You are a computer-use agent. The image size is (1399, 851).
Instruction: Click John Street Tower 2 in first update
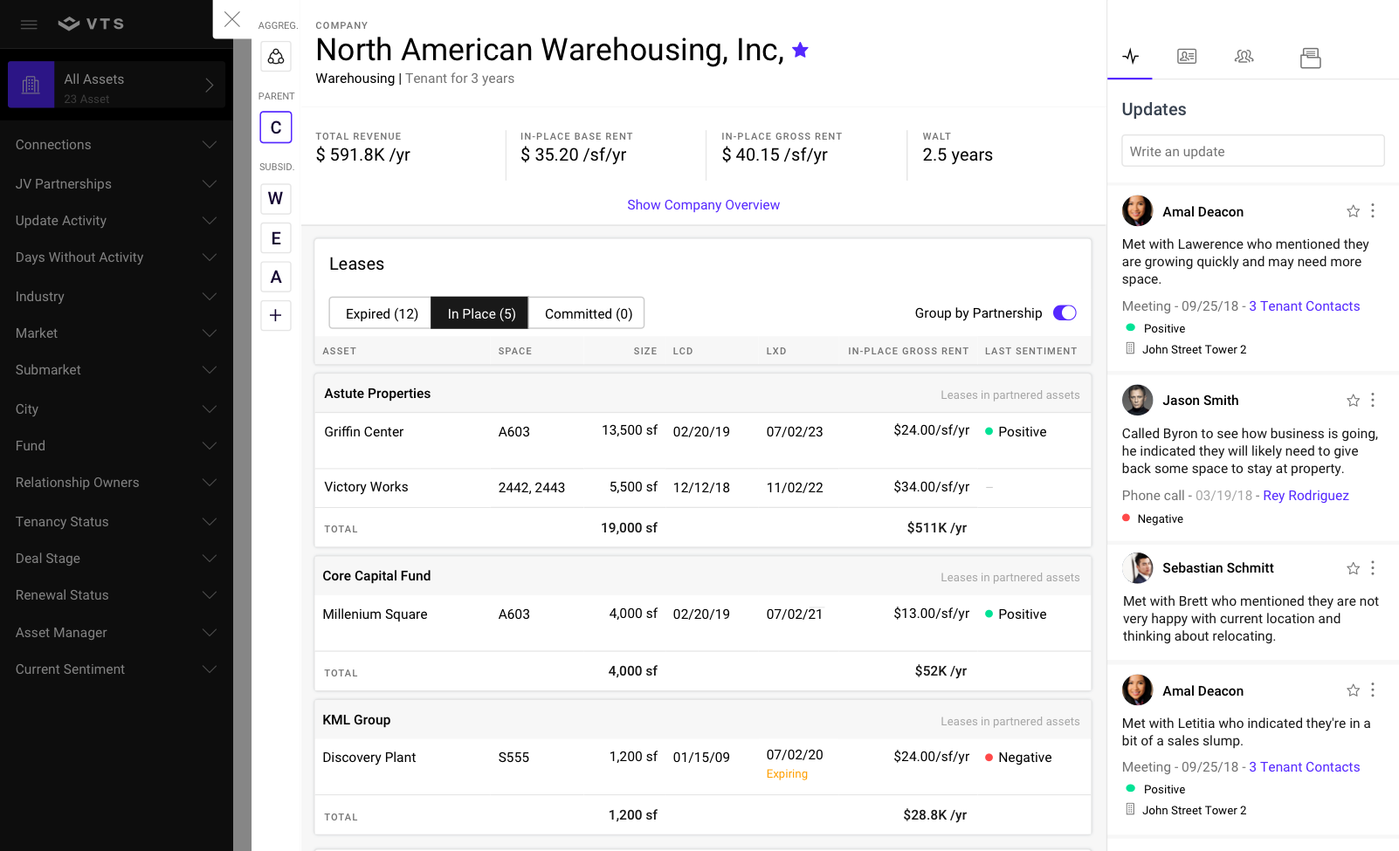point(1194,350)
